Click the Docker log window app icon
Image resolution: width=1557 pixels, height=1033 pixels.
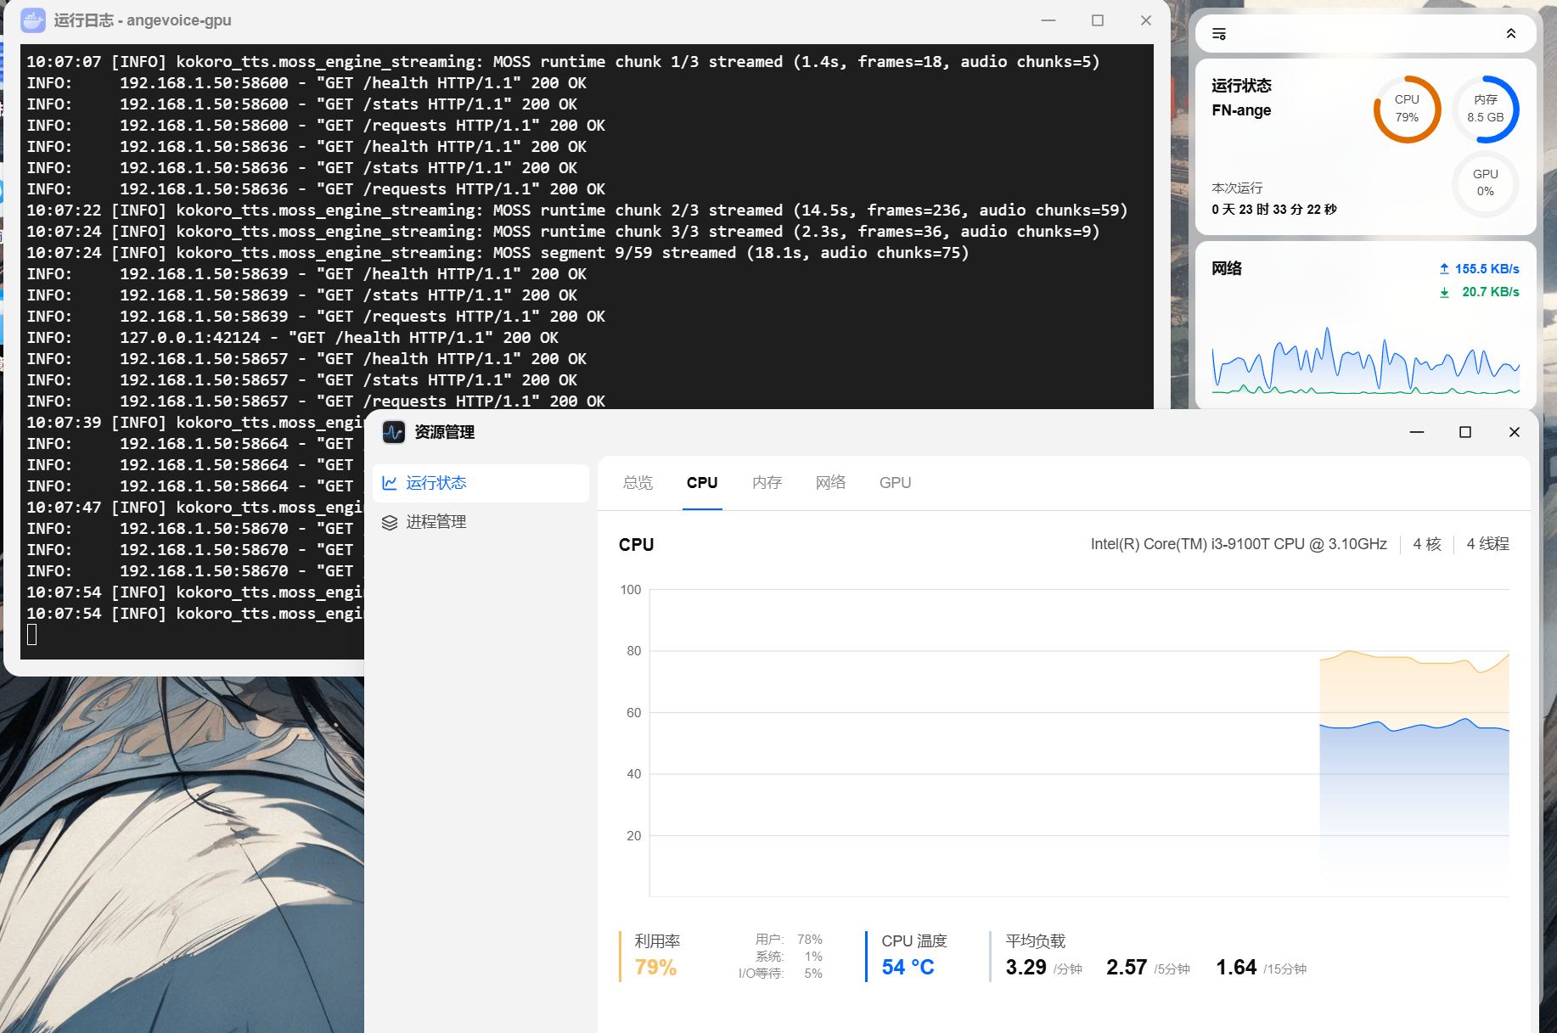(32, 20)
